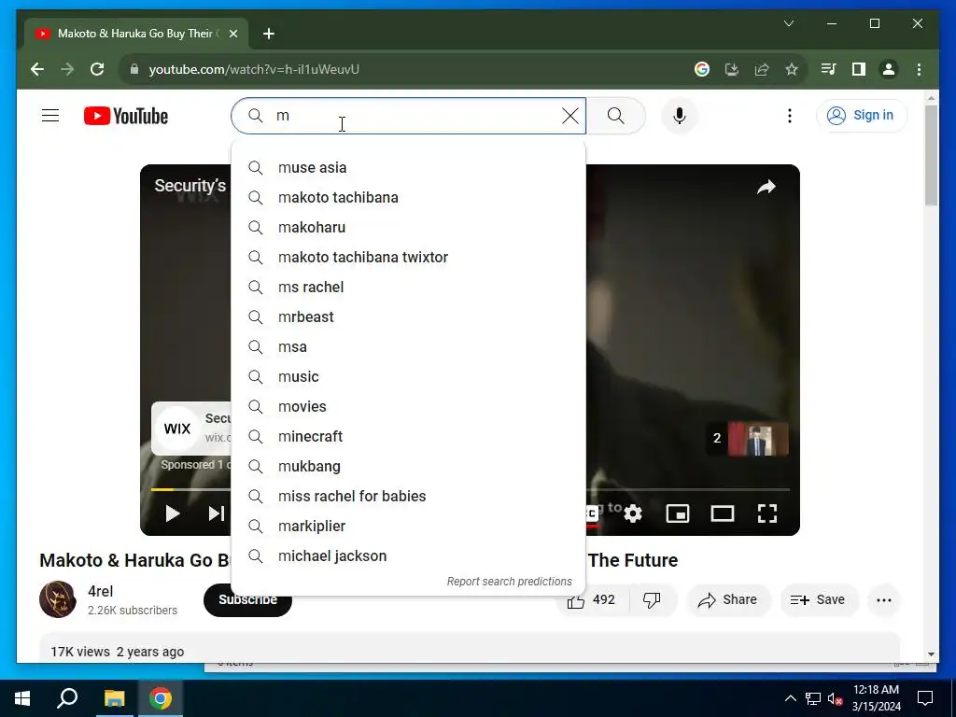Open the media controls icon in Chrome toolbar
The height and width of the screenshot is (717, 956).
pos(829,69)
